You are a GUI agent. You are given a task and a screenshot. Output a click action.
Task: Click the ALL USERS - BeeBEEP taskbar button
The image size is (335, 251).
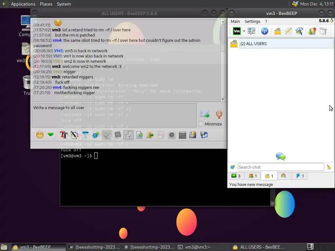tap(258, 247)
